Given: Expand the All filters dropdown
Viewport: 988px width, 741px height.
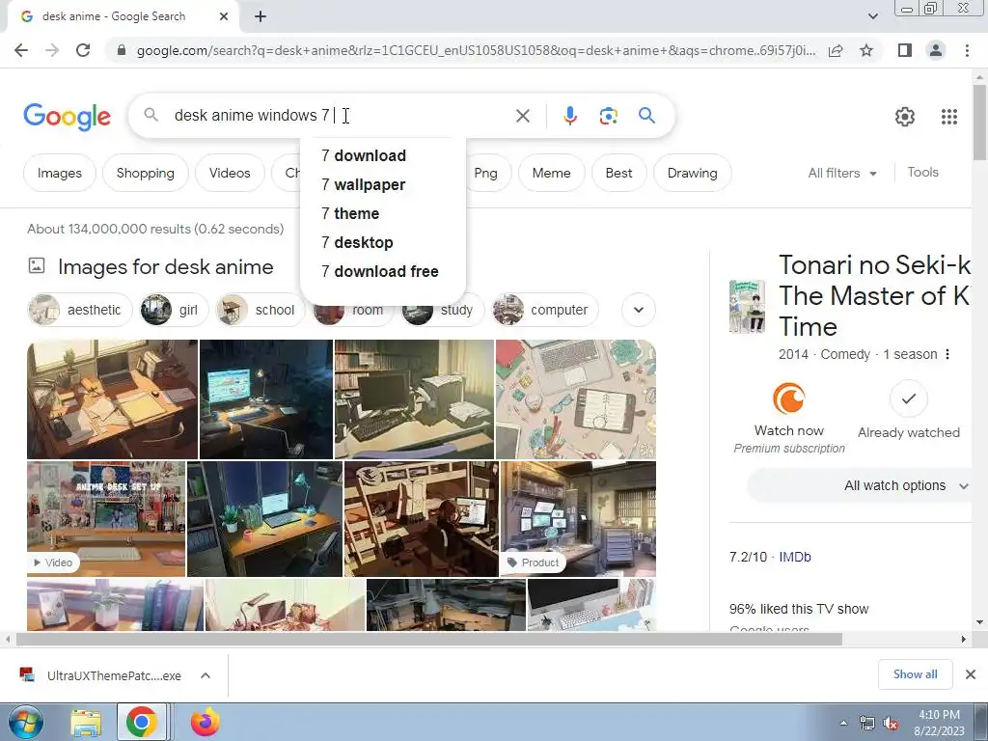Looking at the screenshot, I should click(x=842, y=173).
